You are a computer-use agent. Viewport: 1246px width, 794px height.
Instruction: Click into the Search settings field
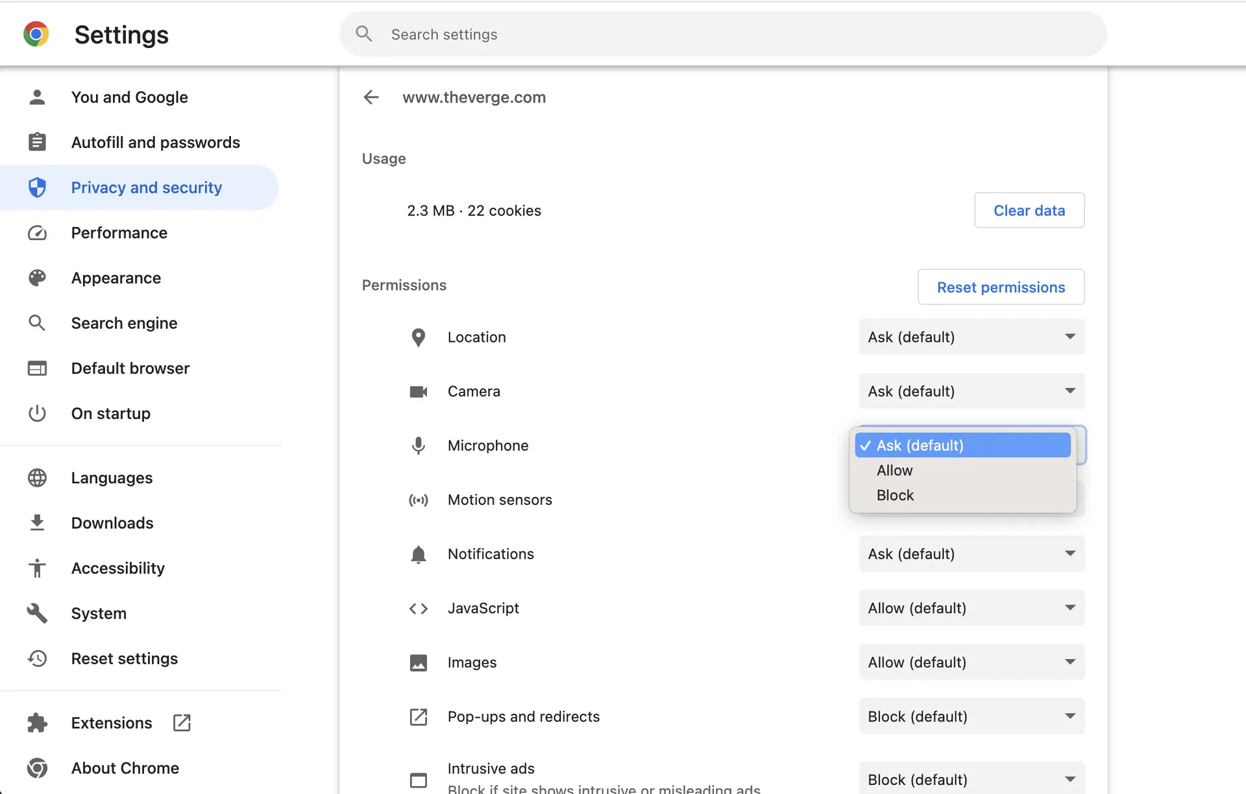[723, 34]
